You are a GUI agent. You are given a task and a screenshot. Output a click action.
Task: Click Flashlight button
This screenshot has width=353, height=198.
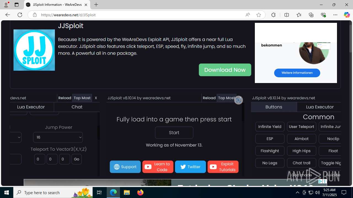point(270,151)
